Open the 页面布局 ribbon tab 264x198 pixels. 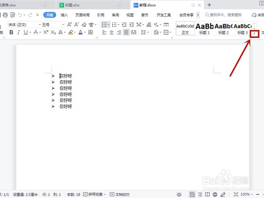click(x=82, y=15)
